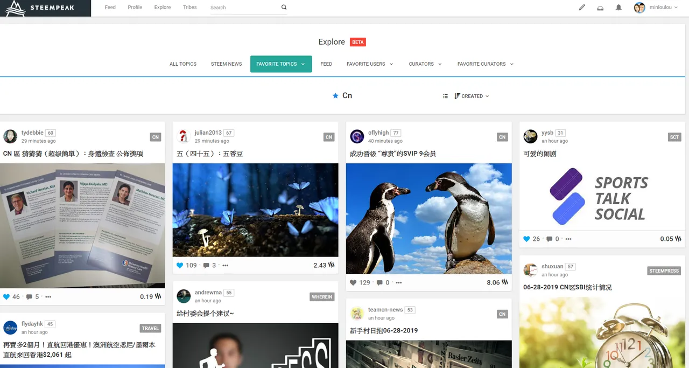Open the wallet icon in header
Screen dimensions: 689x368
(x=600, y=8)
